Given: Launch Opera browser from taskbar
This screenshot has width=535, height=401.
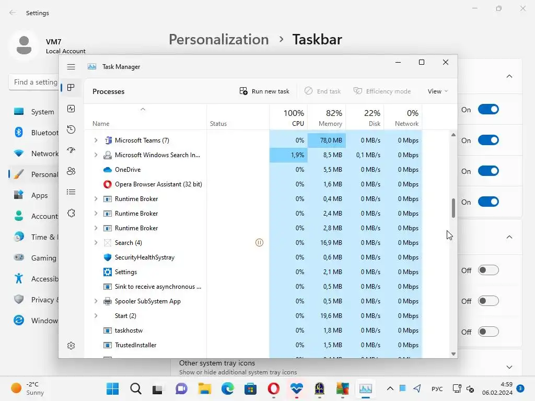Looking at the screenshot, I should (274, 388).
